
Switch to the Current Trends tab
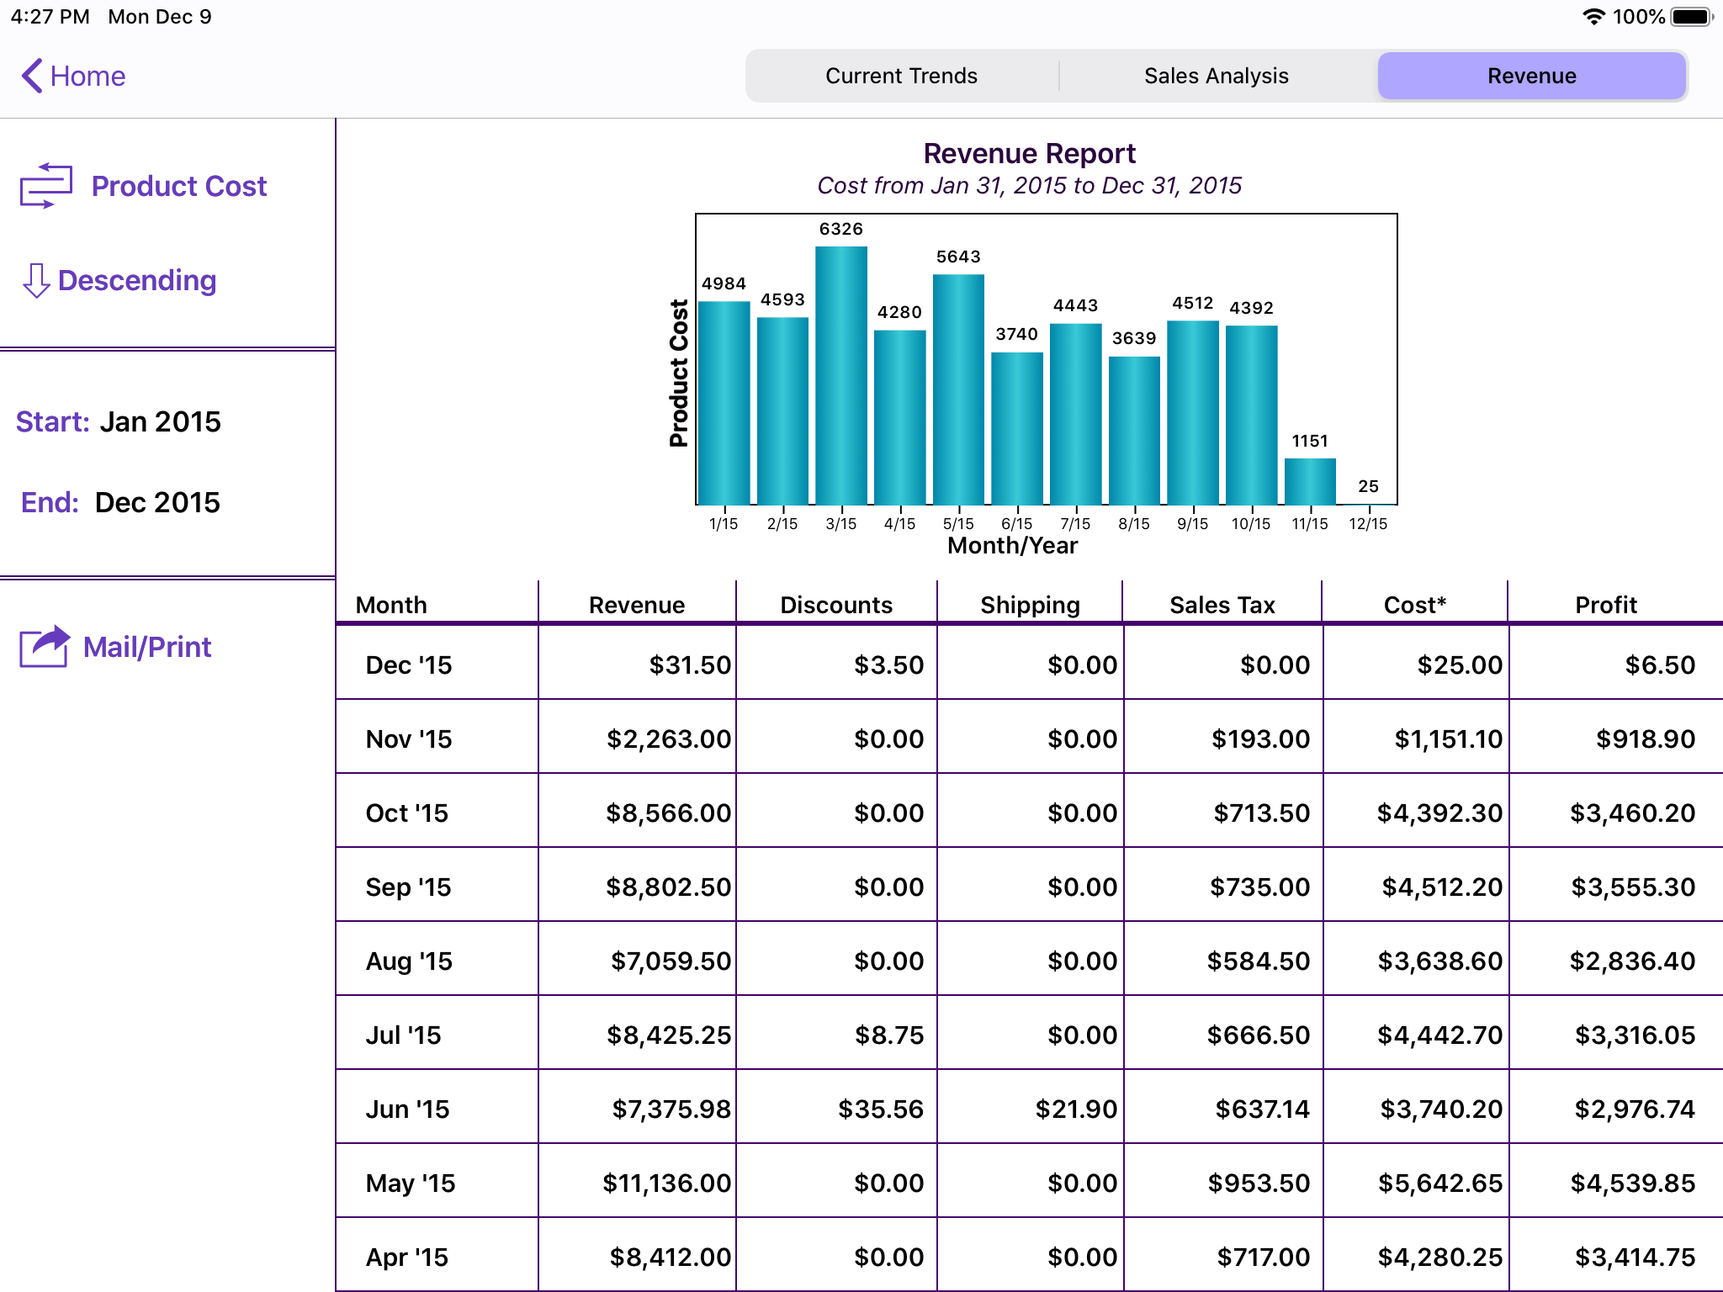click(901, 76)
